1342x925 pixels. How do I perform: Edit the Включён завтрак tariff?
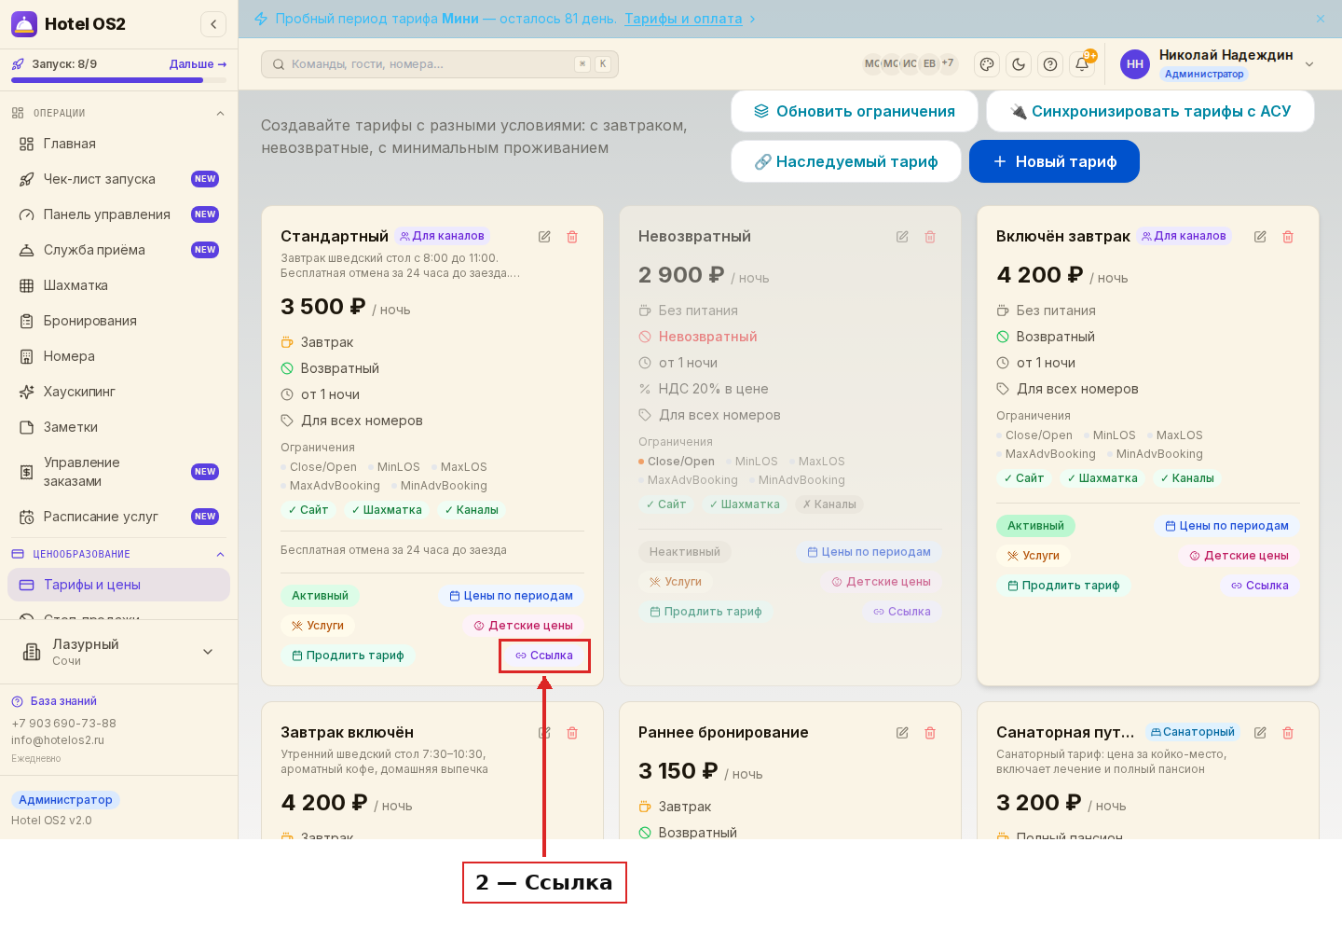click(1260, 237)
